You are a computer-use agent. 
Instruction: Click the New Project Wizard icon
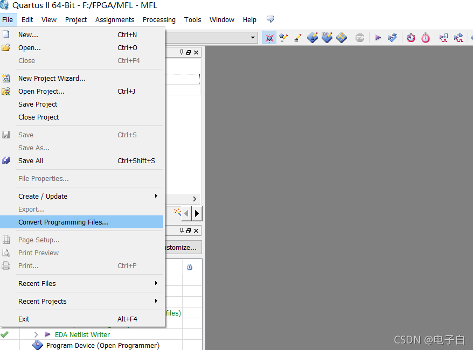(x=6, y=78)
